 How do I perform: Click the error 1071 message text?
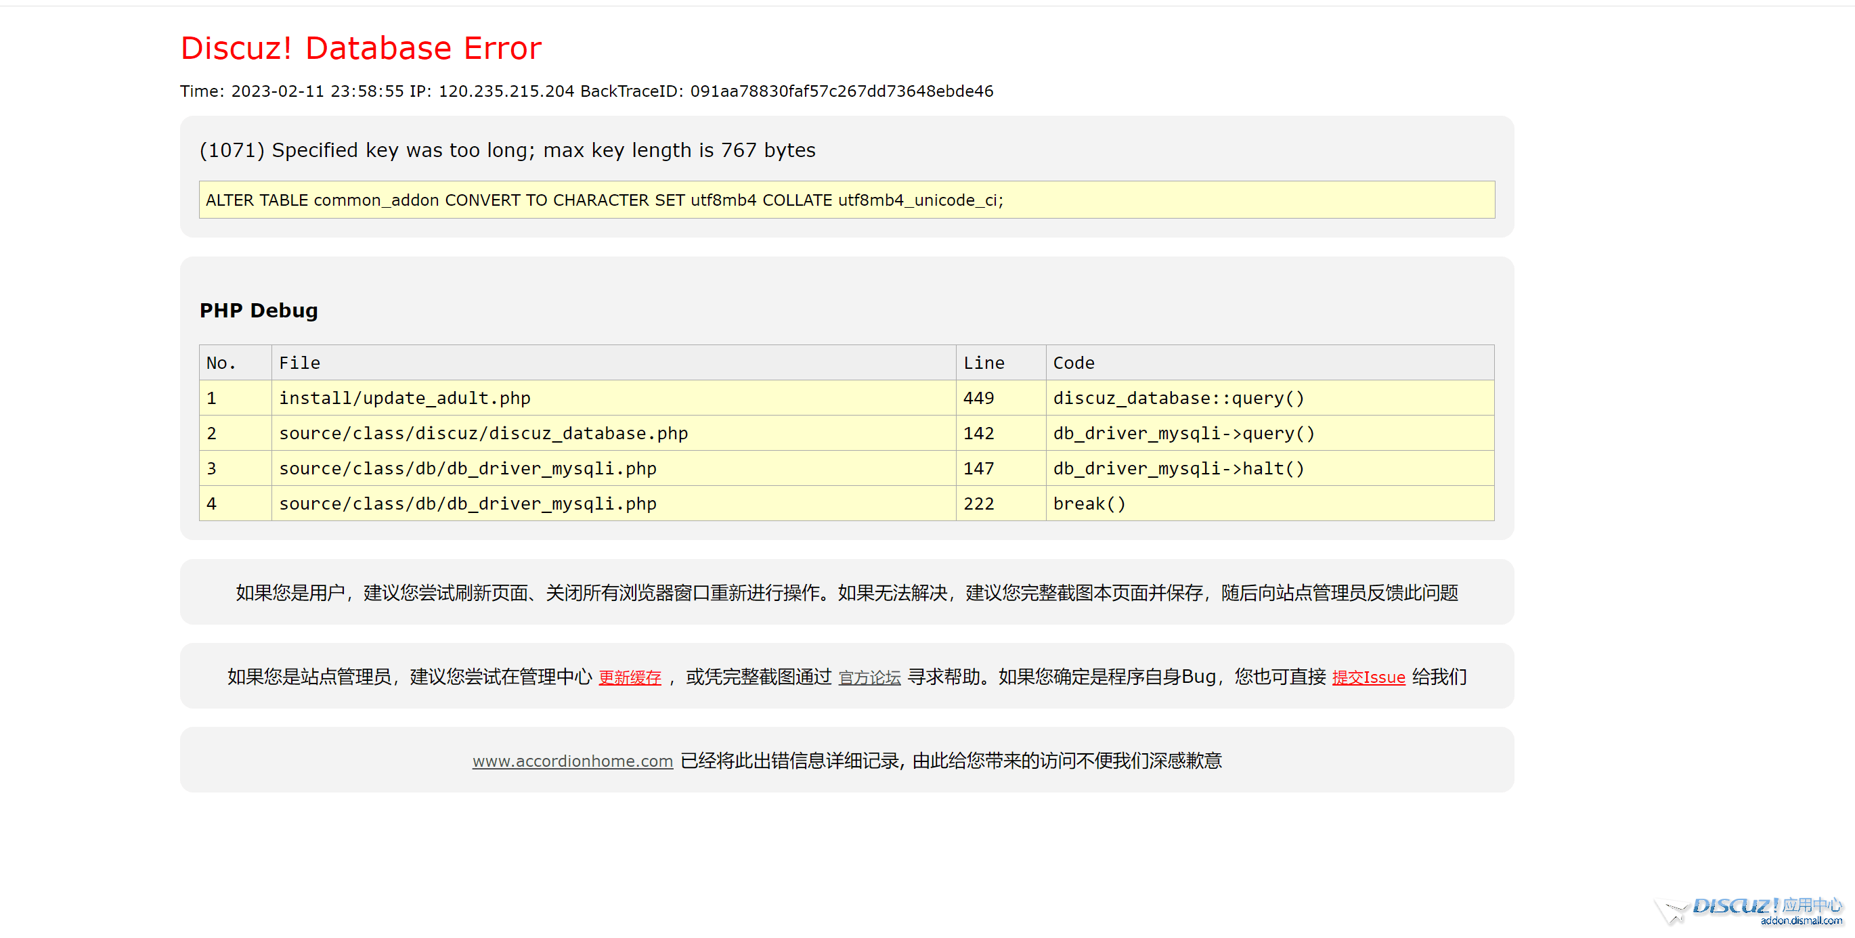pyautogui.click(x=507, y=150)
